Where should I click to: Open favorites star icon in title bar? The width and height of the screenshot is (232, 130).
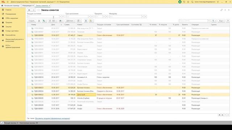point(188,2)
